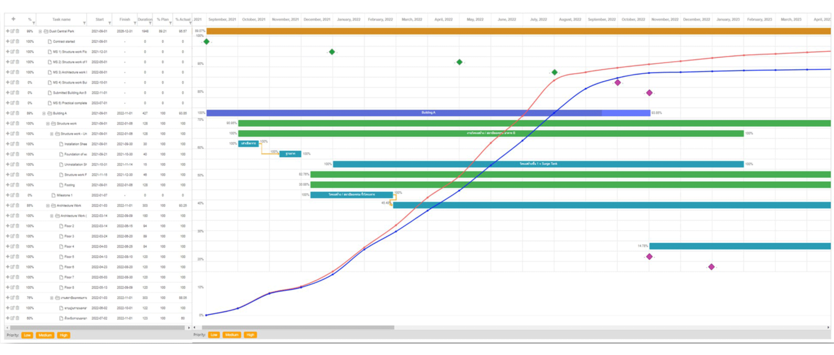Collapse the Dusit Central Park tree node
834x355 pixels.
[x=41, y=31]
